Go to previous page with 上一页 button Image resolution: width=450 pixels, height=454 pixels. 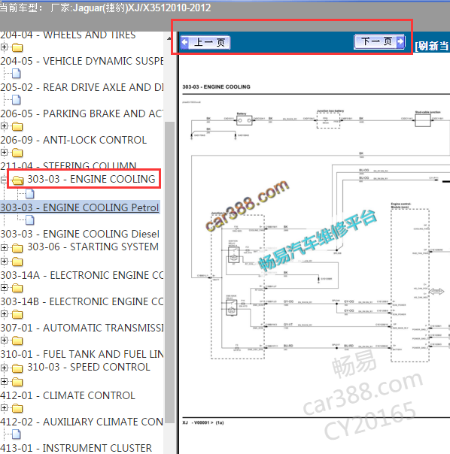tap(205, 43)
